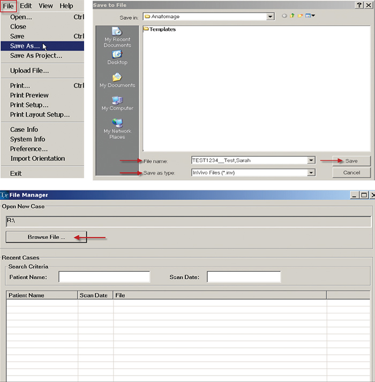This screenshot has width=375, height=382.
Task: Click the Save button in the dialog
Action: point(351,161)
